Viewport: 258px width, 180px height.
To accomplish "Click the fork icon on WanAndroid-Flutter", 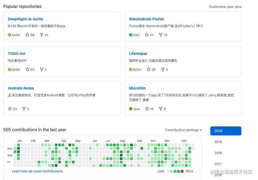I will click(161, 35).
